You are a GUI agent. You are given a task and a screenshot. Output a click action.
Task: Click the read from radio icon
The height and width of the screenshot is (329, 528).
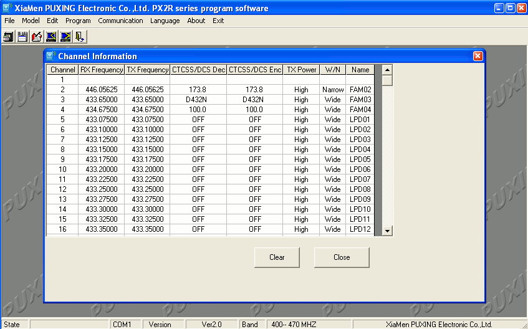[x=51, y=37]
